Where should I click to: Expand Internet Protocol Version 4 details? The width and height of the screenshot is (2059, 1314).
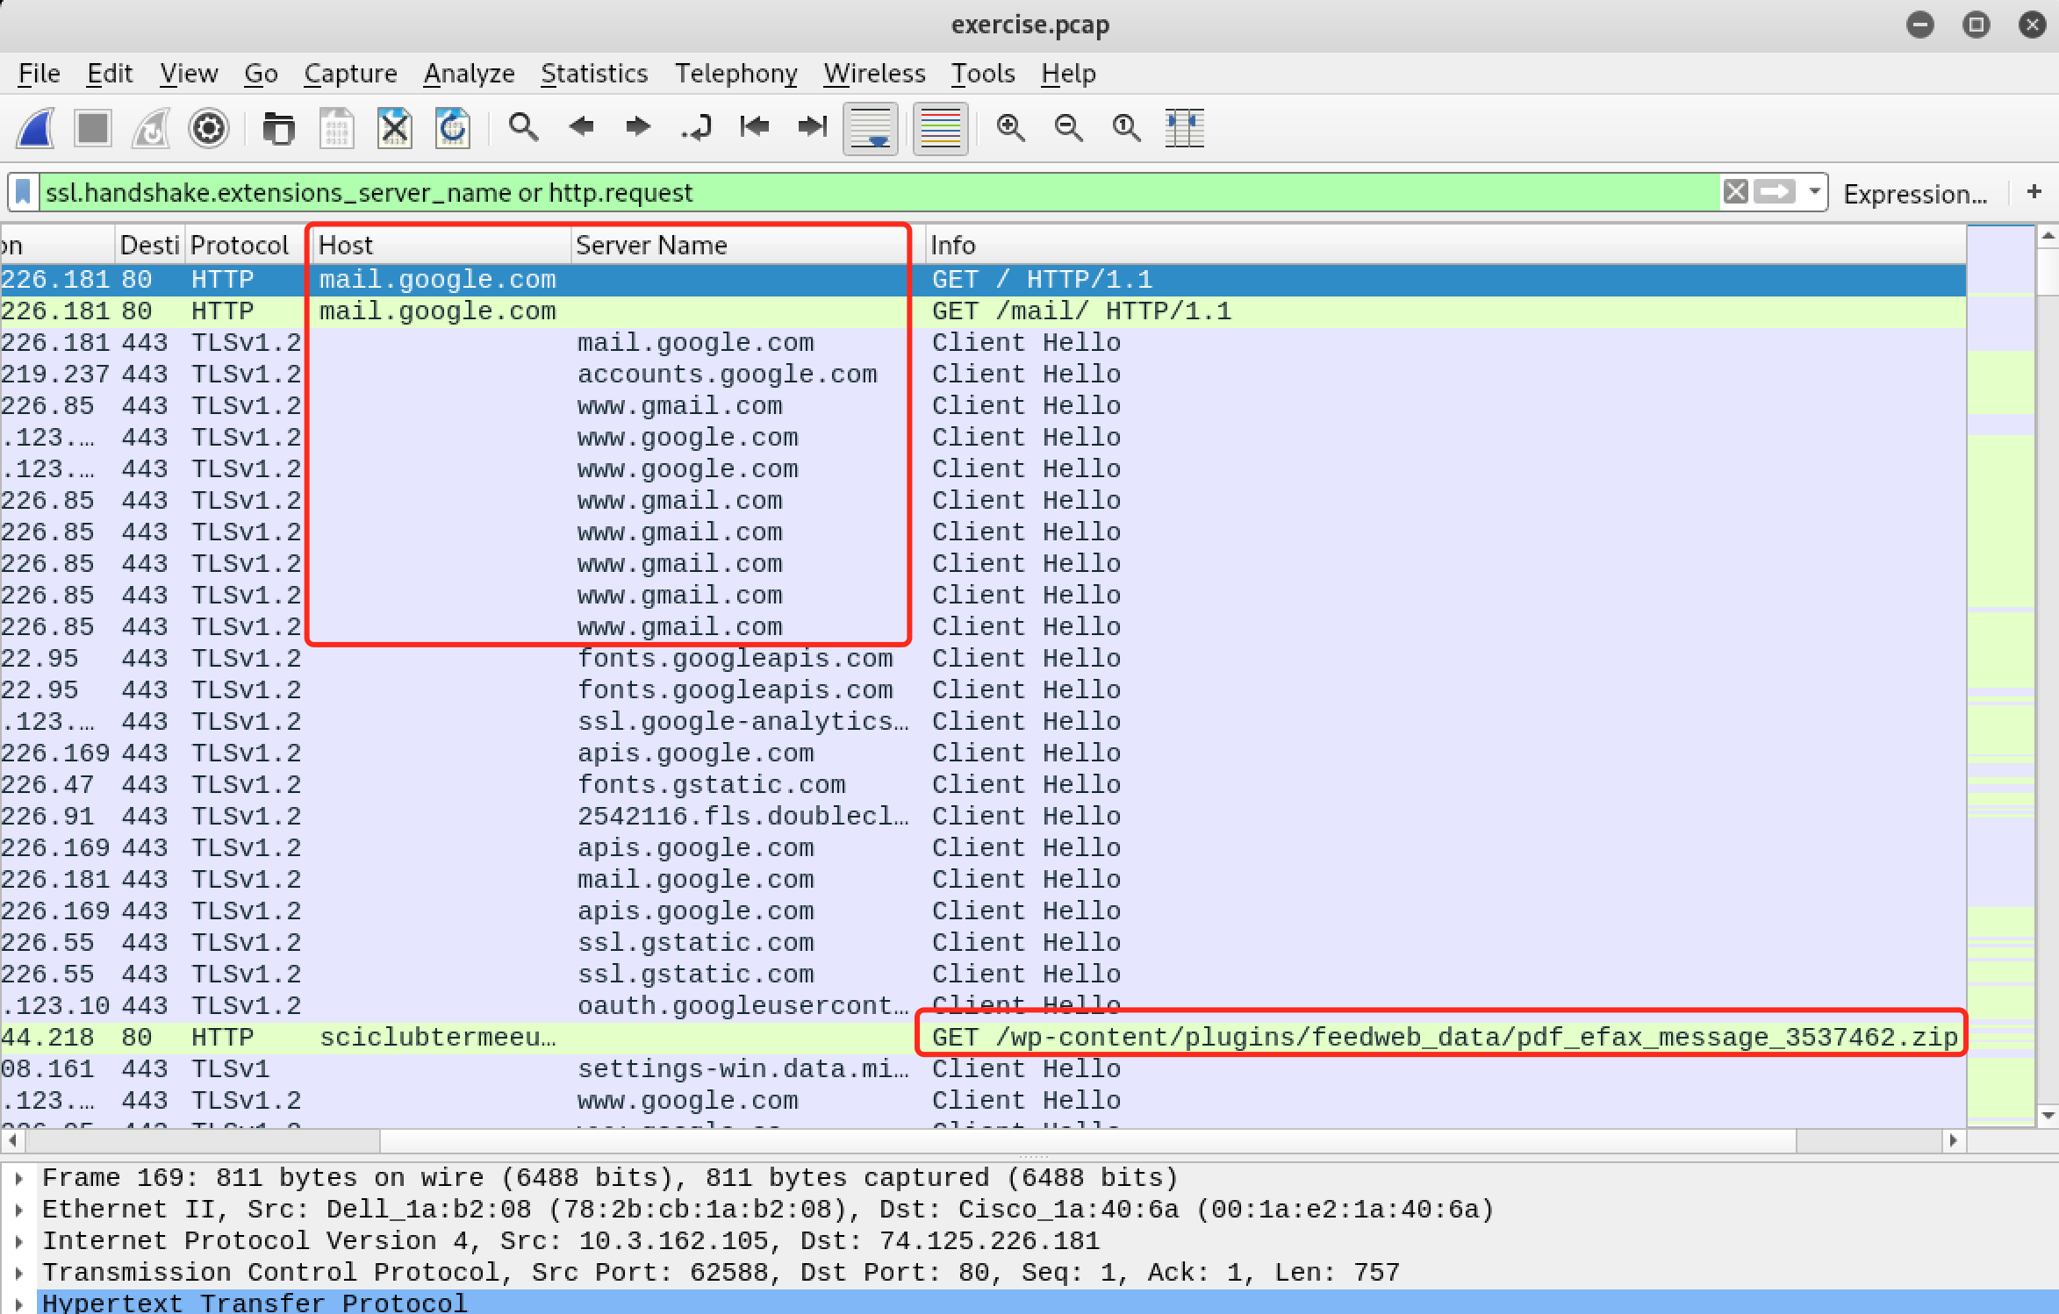pos(18,1241)
